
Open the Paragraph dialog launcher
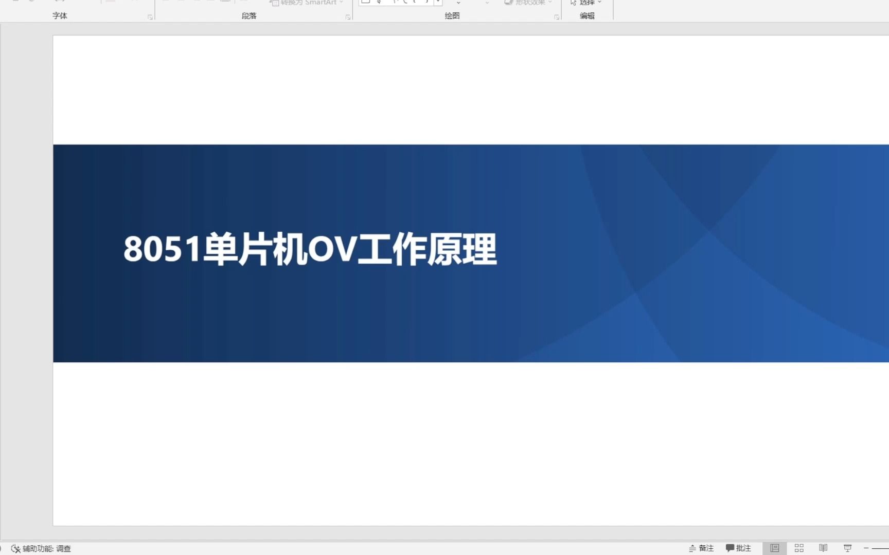348,17
